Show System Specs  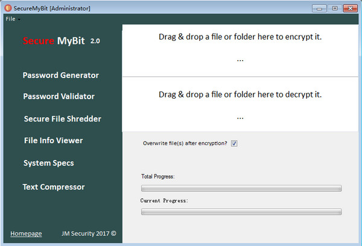(x=49, y=163)
